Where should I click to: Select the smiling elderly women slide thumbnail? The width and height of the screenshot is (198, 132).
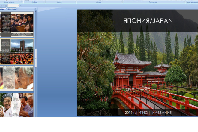(x=17, y=105)
